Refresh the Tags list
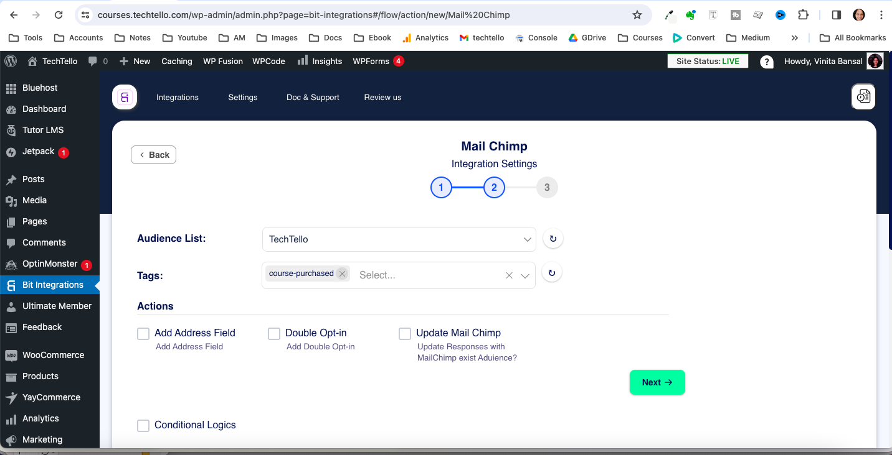This screenshot has height=455, width=892. click(x=552, y=272)
